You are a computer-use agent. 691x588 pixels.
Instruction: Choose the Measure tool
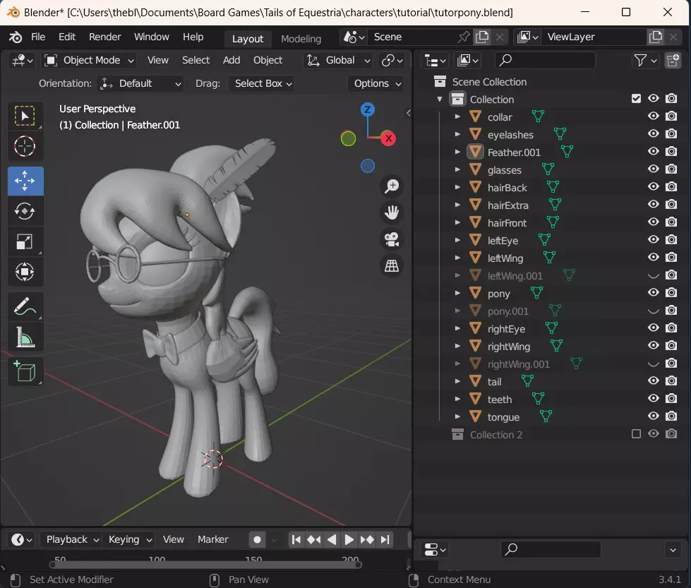pos(25,338)
